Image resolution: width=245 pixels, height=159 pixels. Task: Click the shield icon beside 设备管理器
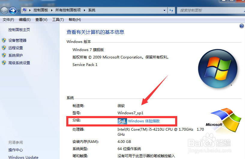click(4, 40)
